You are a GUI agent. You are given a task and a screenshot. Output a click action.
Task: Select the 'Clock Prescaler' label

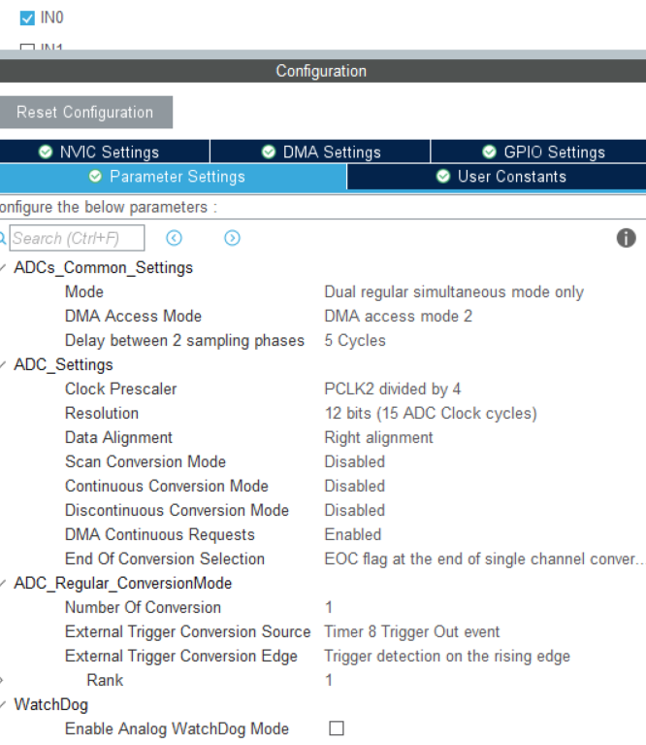121,389
